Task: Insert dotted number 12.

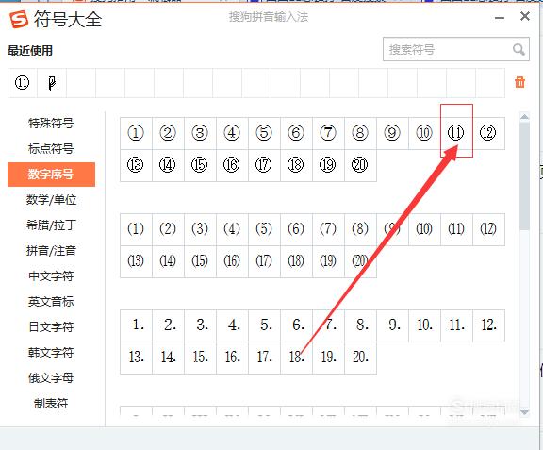Action: [488, 325]
